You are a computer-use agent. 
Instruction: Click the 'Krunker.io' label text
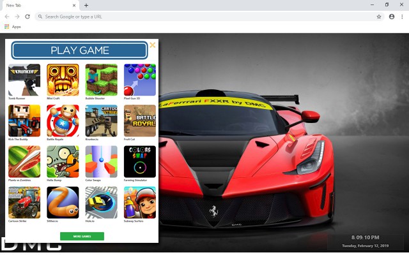[92, 139]
